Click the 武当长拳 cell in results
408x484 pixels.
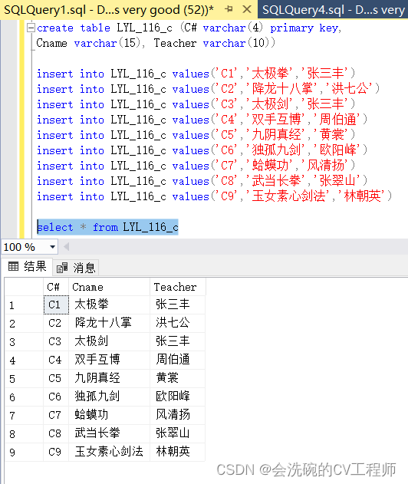point(109,433)
